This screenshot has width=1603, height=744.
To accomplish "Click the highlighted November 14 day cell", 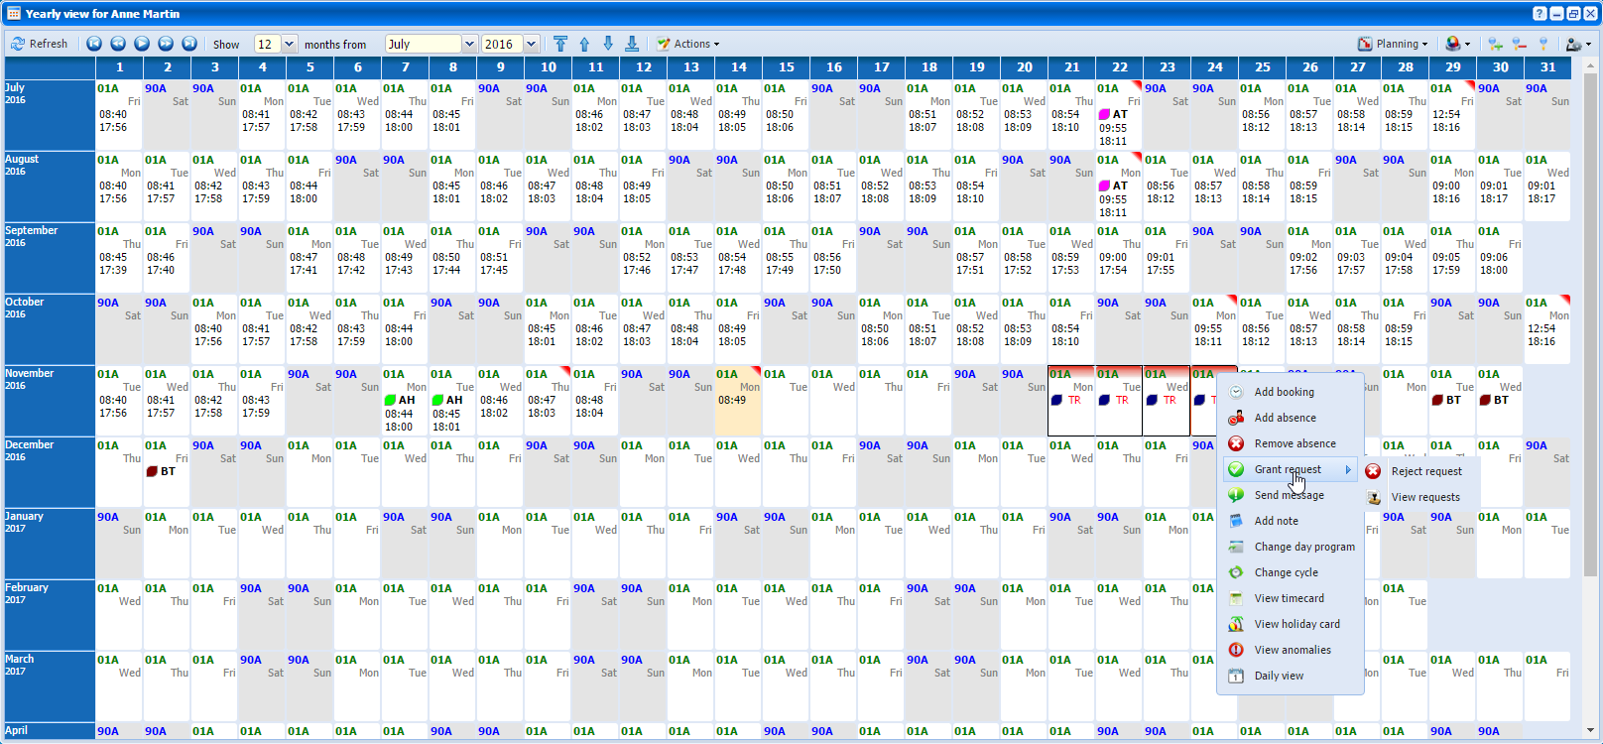I will pos(738,401).
